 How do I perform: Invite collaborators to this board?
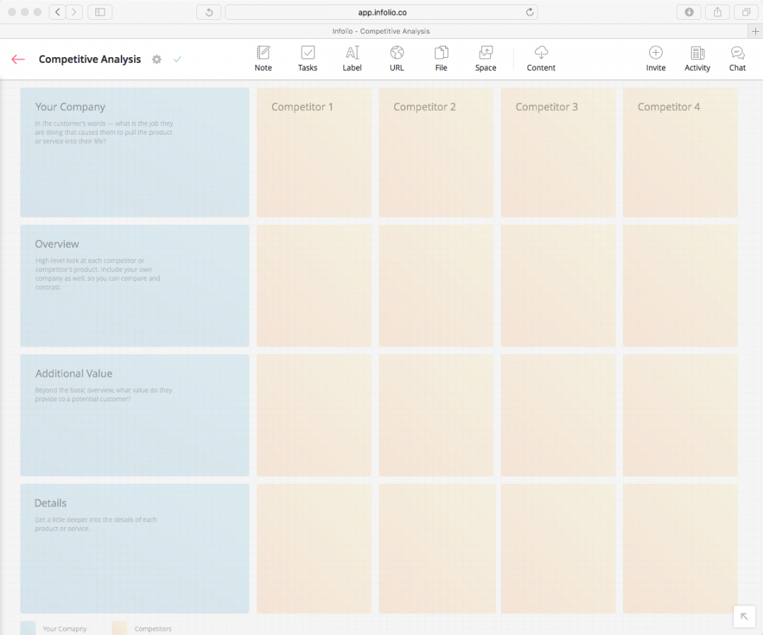click(x=656, y=59)
